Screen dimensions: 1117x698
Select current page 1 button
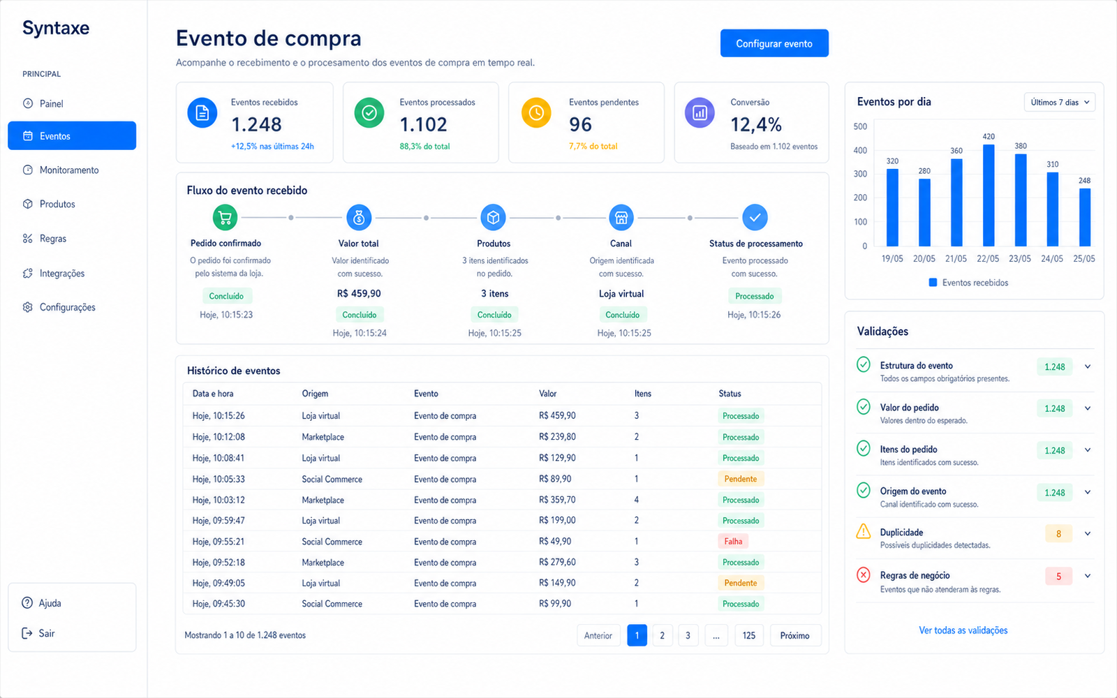click(637, 635)
